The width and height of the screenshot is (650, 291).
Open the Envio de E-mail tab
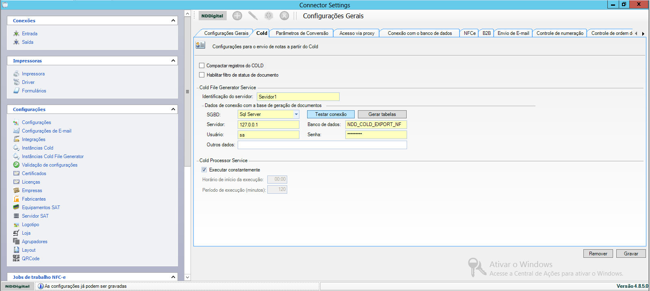513,33
